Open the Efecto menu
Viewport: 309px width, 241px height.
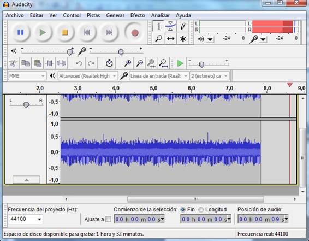(138, 15)
